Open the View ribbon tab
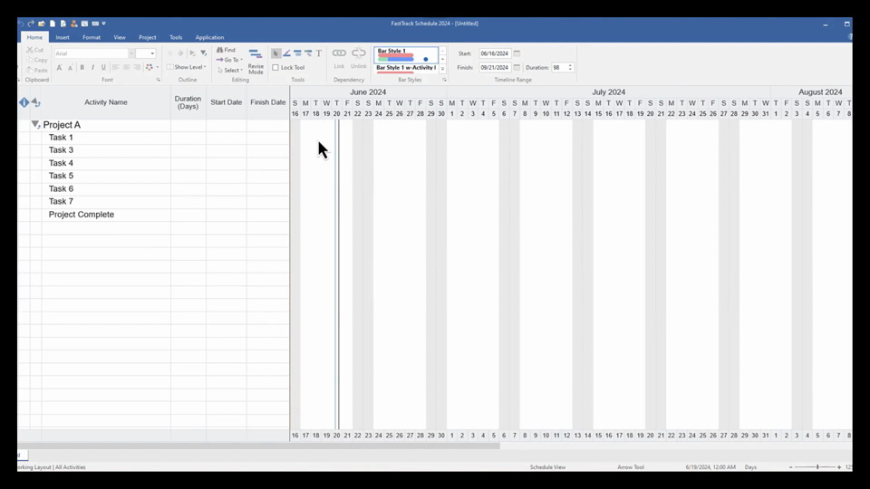The width and height of the screenshot is (870, 489). tap(120, 37)
